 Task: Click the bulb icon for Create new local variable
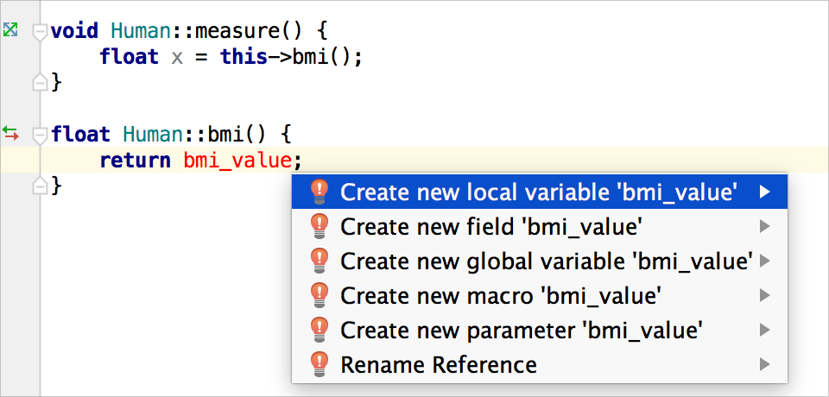pos(320,192)
